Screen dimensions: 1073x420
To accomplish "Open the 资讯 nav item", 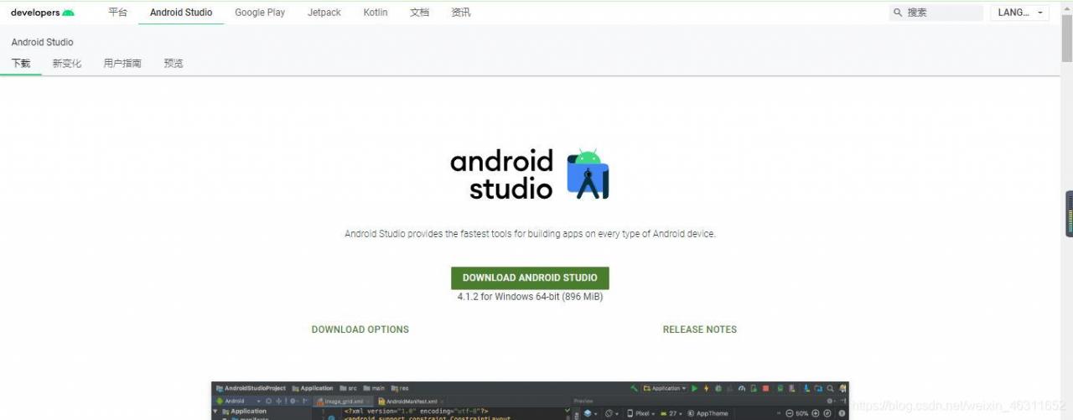I will pyautogui.click(x=461, y=13).
